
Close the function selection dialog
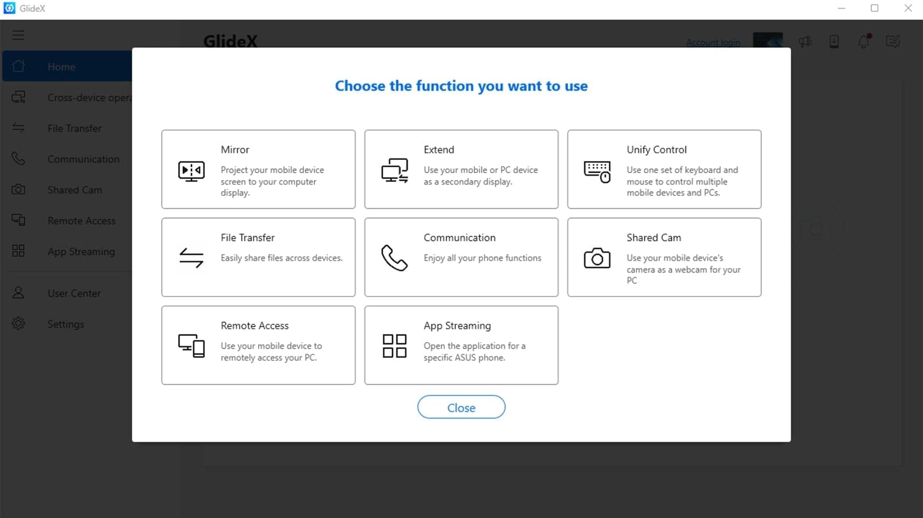[461, 407]
